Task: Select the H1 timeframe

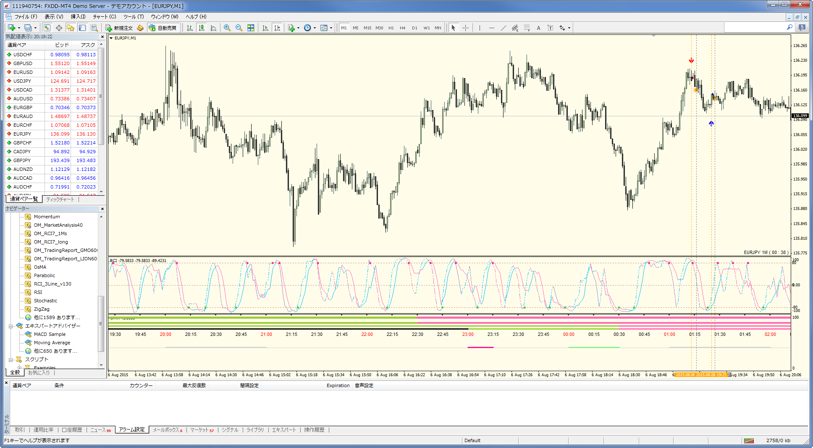Action: pos(391,28)
